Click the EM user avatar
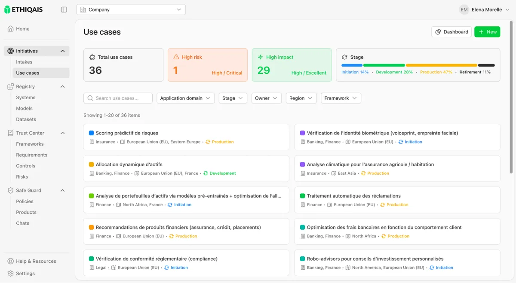 point(464,9)
